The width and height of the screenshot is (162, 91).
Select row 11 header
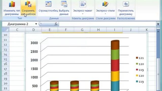click(6, 40)
